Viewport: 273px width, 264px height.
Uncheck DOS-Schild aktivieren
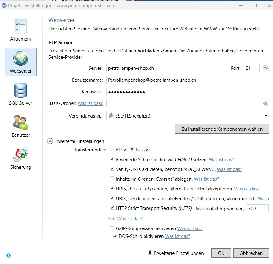point(115,236)
